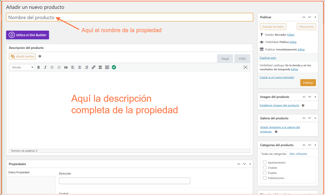The image size is (325, 195).
Task: Insert a numbered list
Action: pos(59,67)
